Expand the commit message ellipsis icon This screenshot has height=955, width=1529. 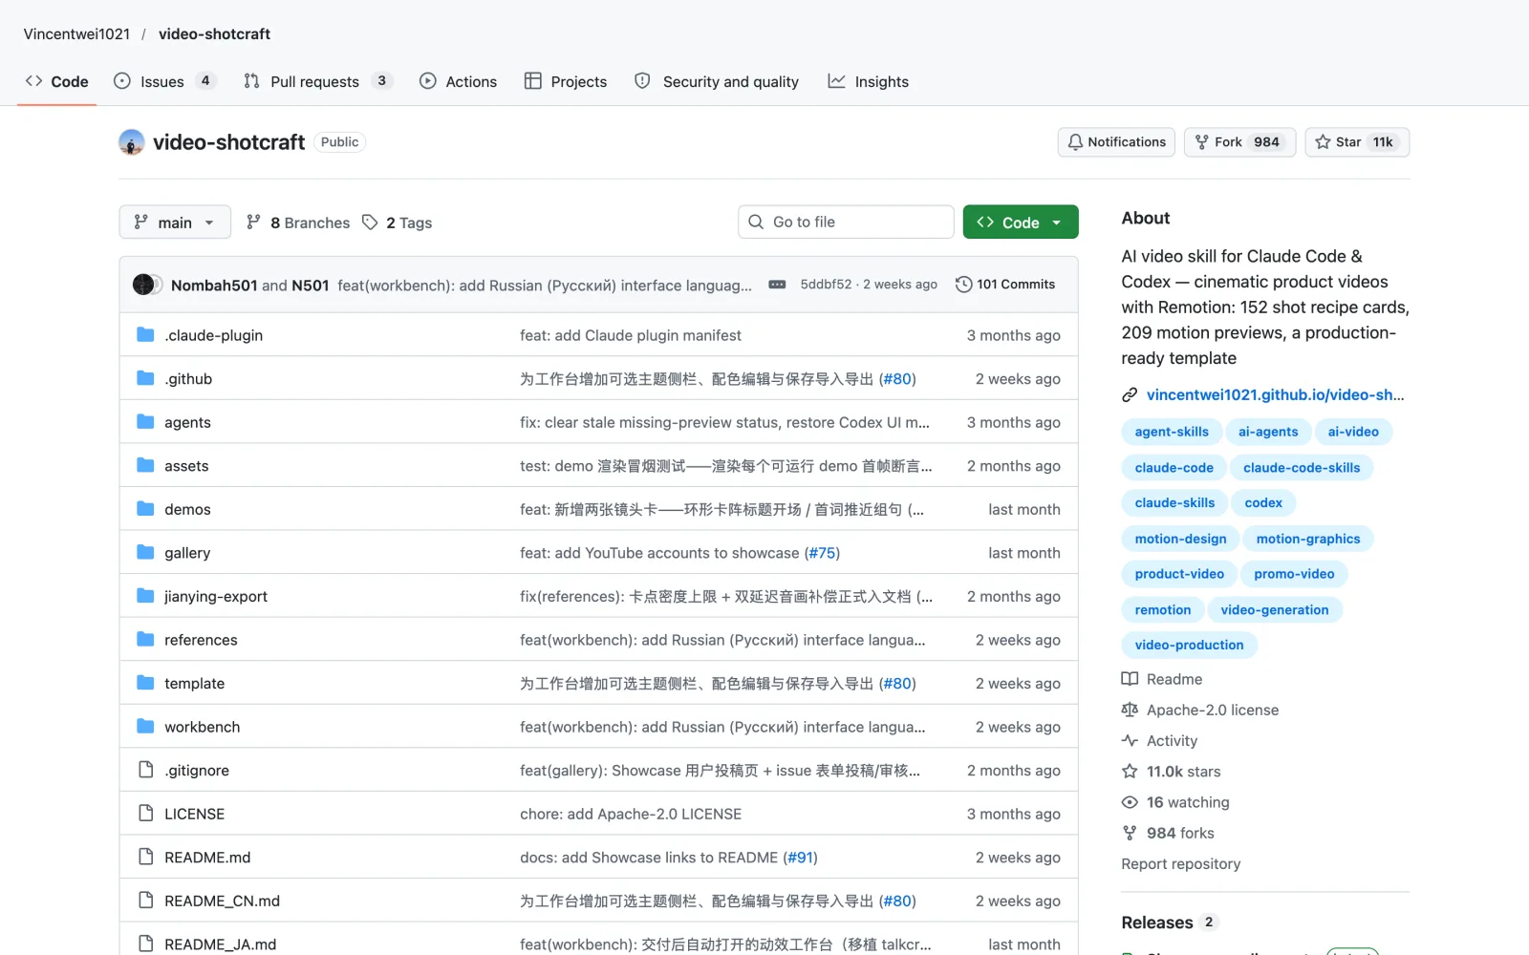point(777,285)
